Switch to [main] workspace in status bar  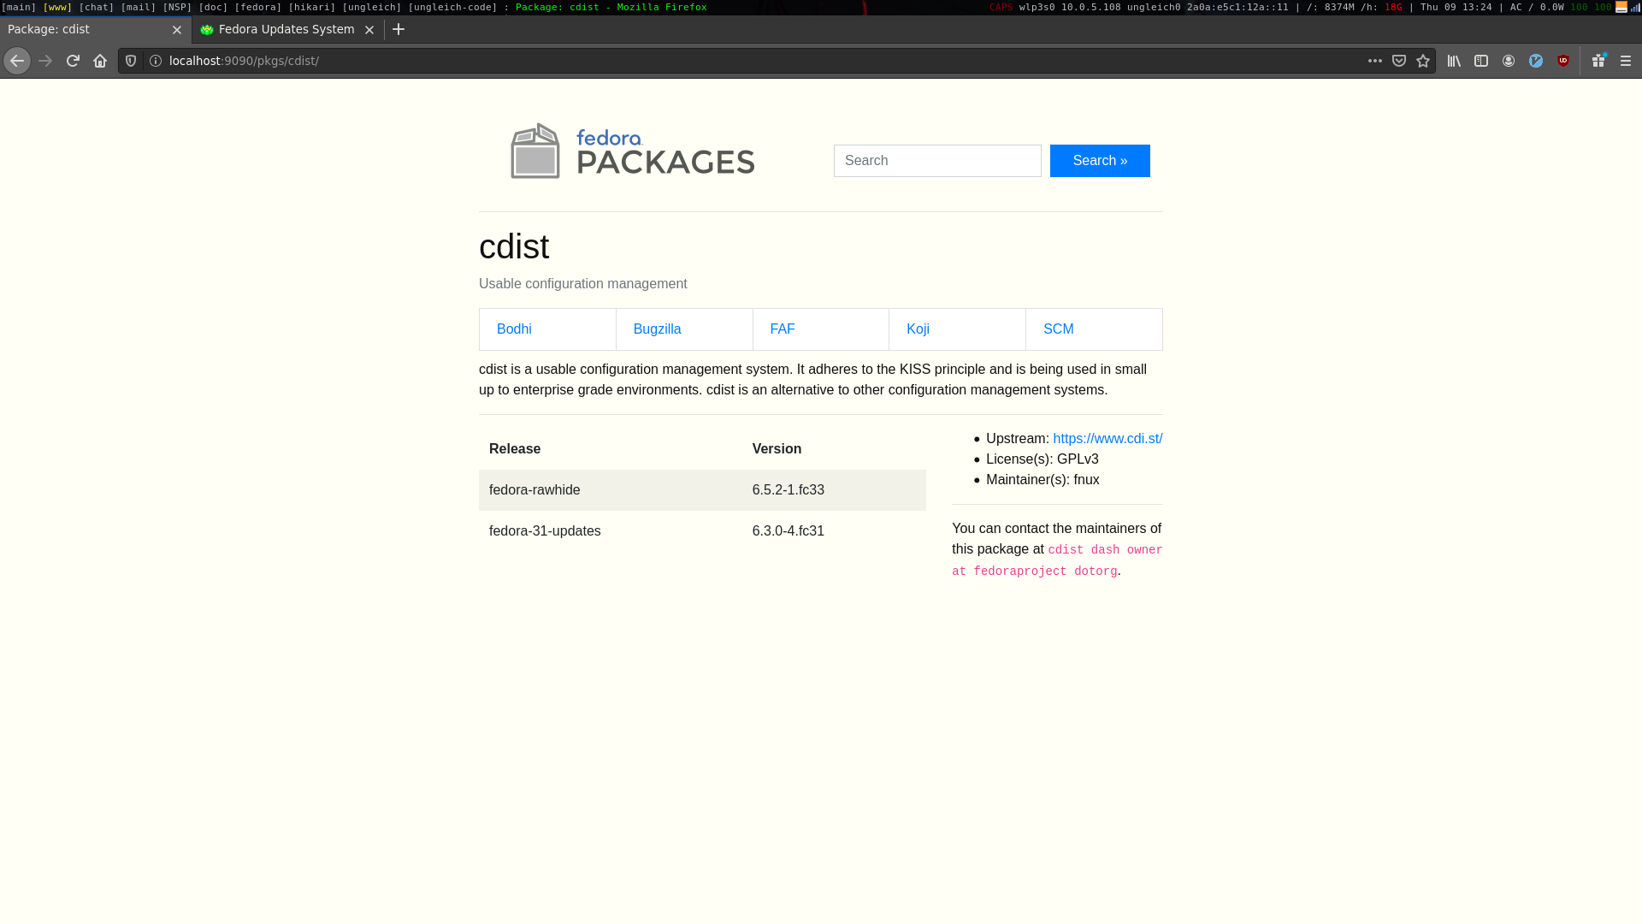(x=19, y=7)
